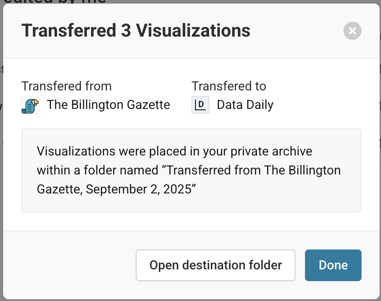The width and height of the screenshot is (381, 301).
Task: Click the Transferred 3 Visualizations title
Action: point(136,31)
